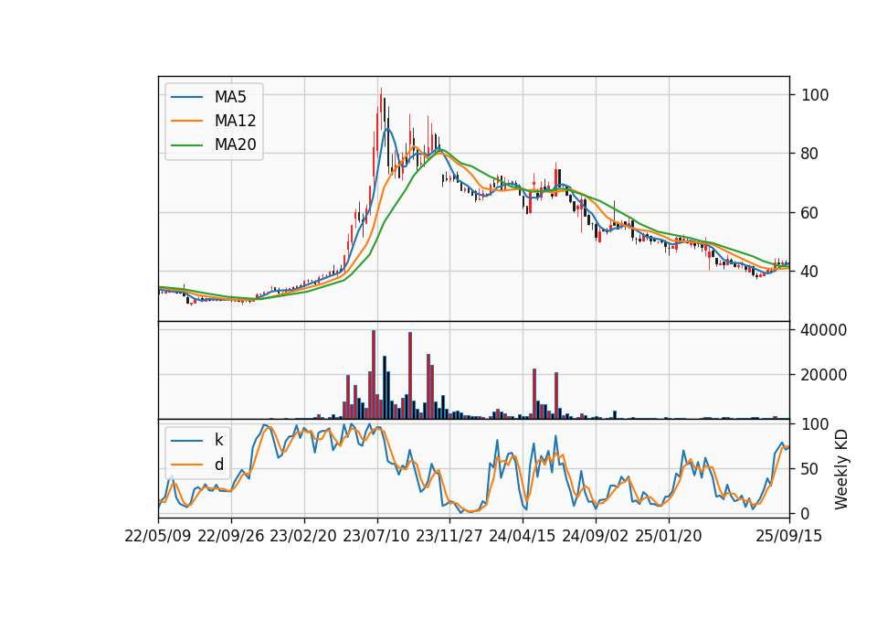The image size is (877, 631).
Task: Click the orange MA12 legend line sample
Action: click(186, 121)
